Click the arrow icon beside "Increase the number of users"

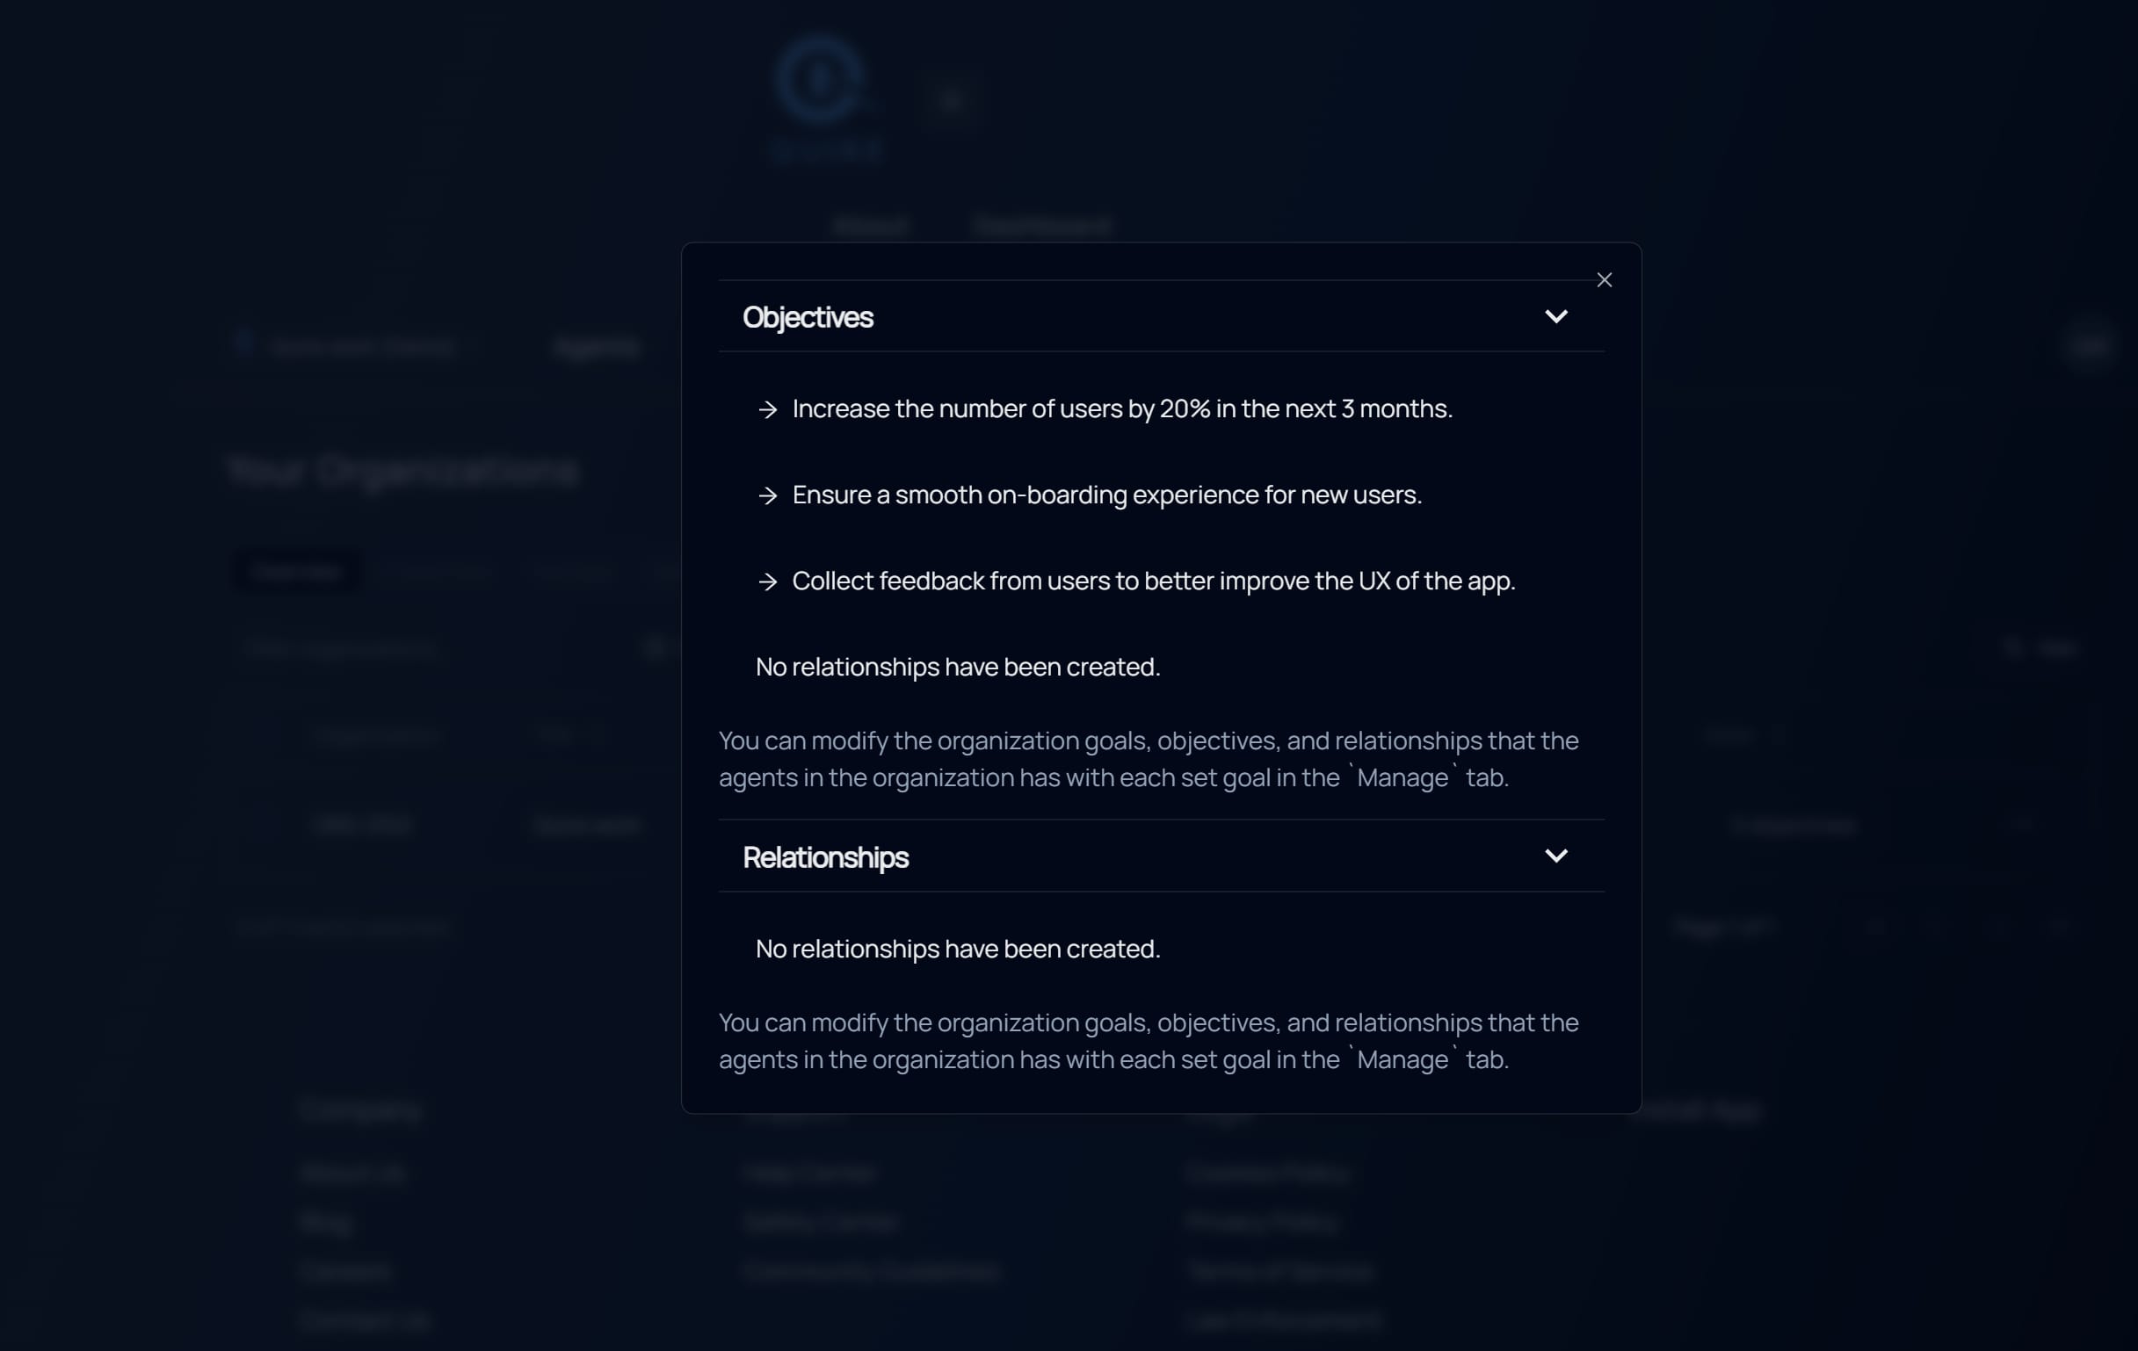coord(768,409)
